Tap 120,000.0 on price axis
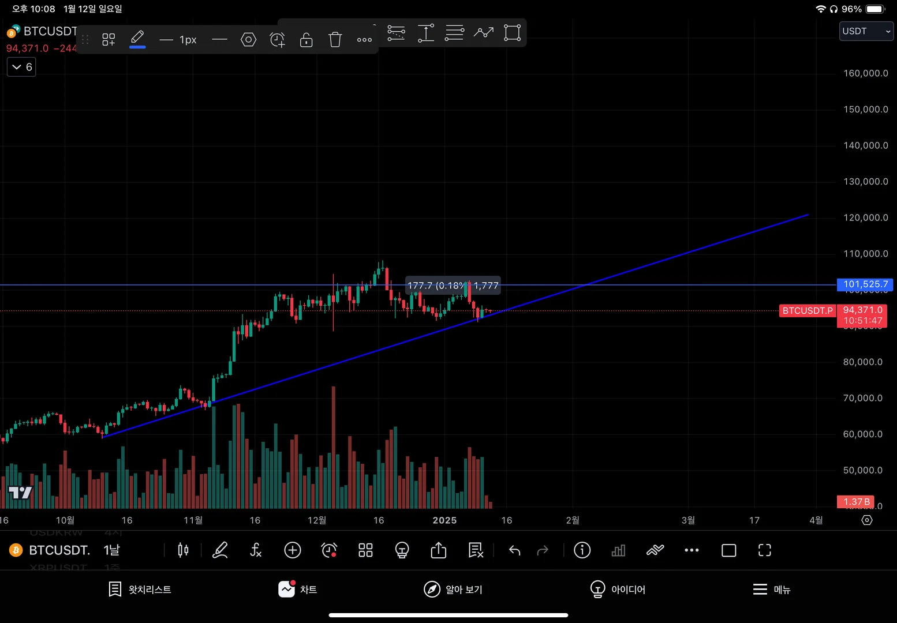Screen dimensions: 897x623 point(866,217)
